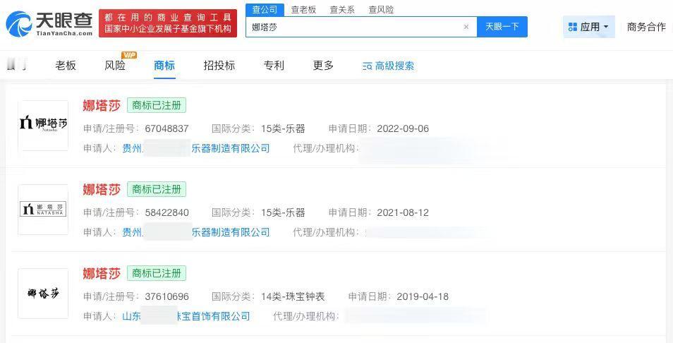Click application date 2019-04-18

pyautogui.click(x=423, y=296)
